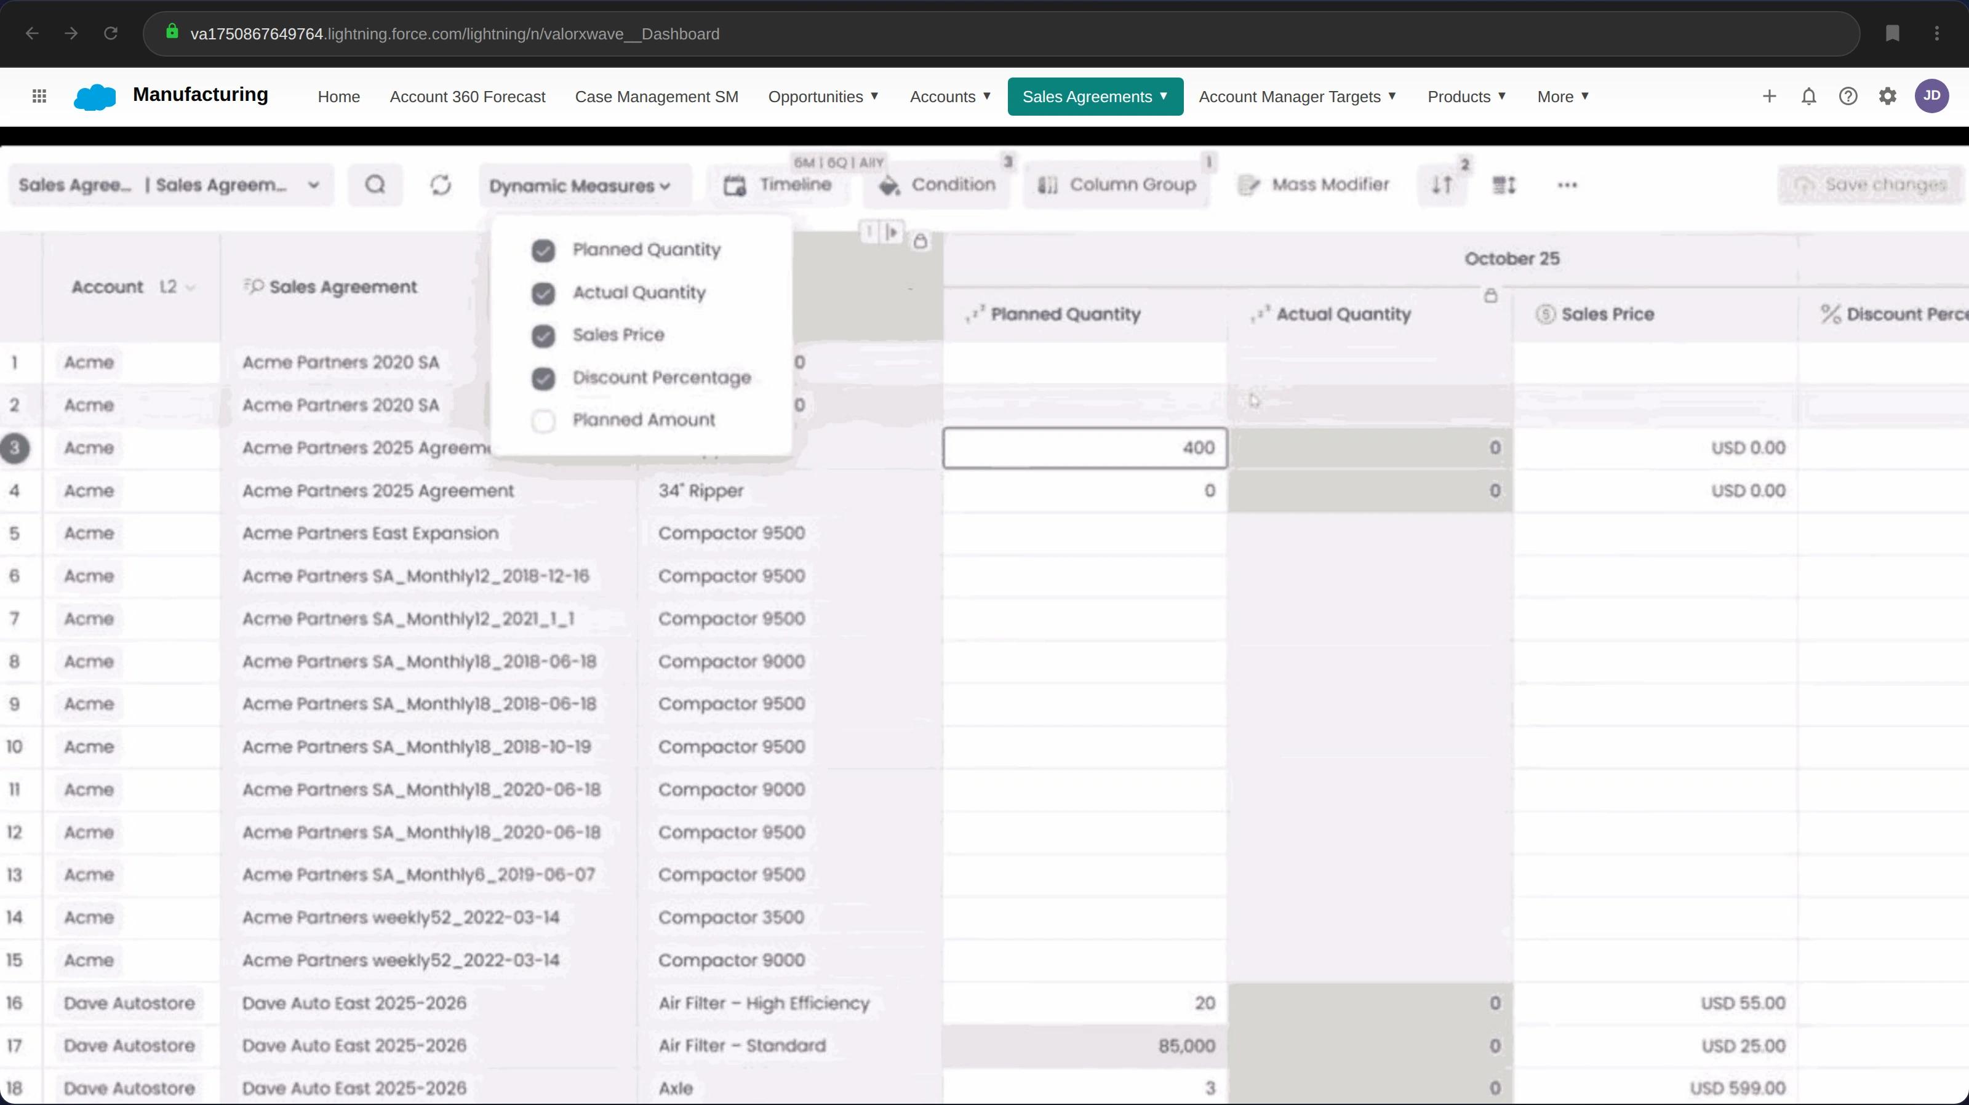Open the Sales Agreement view selector dropdown
Viewport: 1969px width, 1105px height.
171,185
